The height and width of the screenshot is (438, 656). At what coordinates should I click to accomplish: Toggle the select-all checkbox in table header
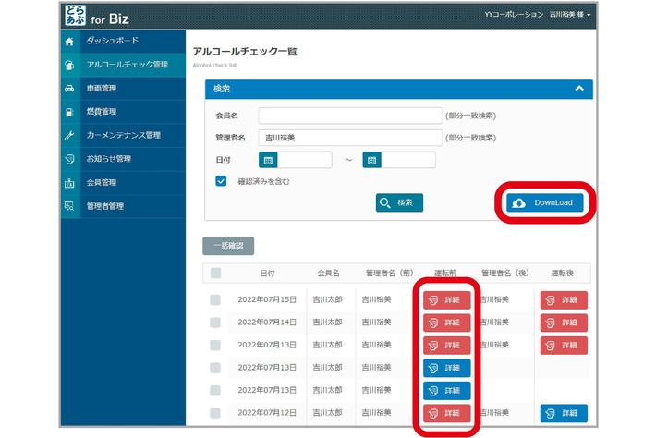pyautogui.click(x=215, y=273)
